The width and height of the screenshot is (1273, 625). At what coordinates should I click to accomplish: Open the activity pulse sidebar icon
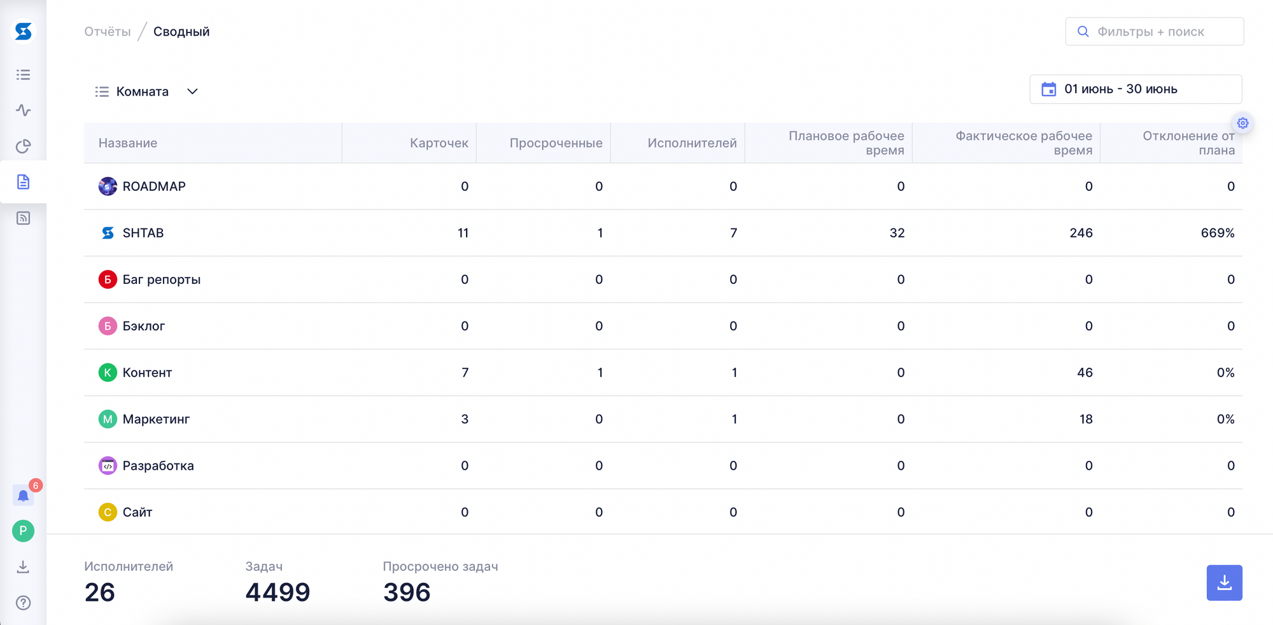click(24, 110)
